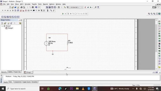Click the New design icon in the main toolbar
The width and height of the screenshot is (161, 91).
pos(10,7)
